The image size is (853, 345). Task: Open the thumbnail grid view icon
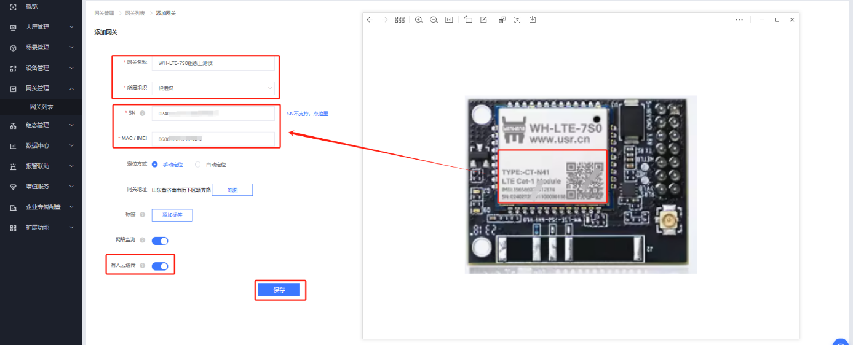(400, 20)
